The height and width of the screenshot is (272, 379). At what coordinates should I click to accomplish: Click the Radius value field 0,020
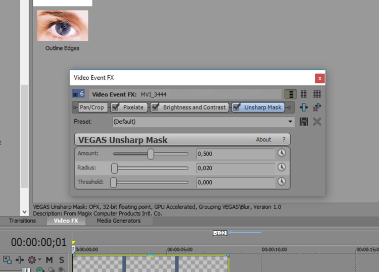pyautogui.click(x=235, y=168)
